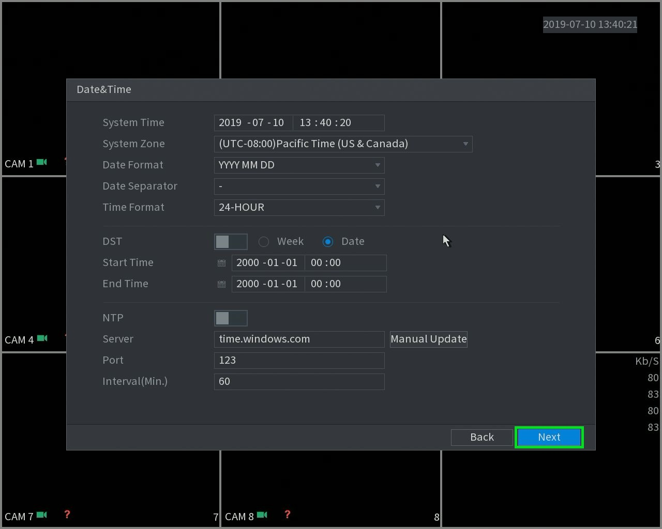Open the End Time calendar icon
The width and height of the screenshot is (662, 529).
pos(221,284)
